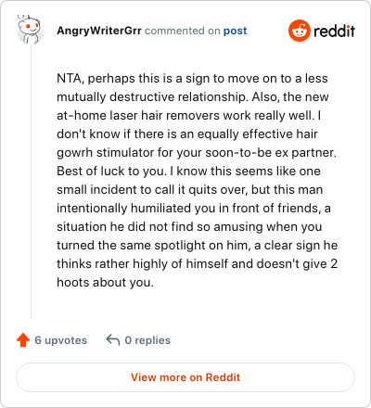This screenshot has height=408, width=371.
Task: Open the AngryWriterGrr username link
Action: coord(99,31)
